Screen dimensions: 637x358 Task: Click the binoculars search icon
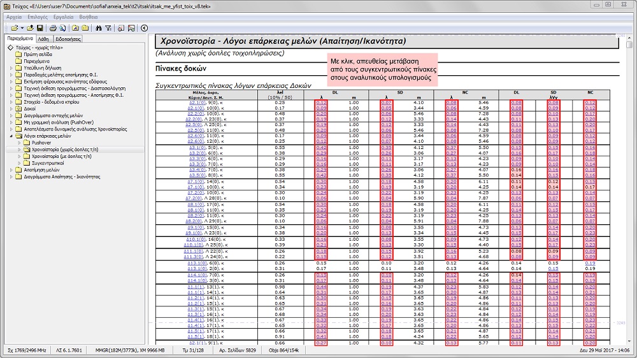pyautogui.click(x=99, y=28)
